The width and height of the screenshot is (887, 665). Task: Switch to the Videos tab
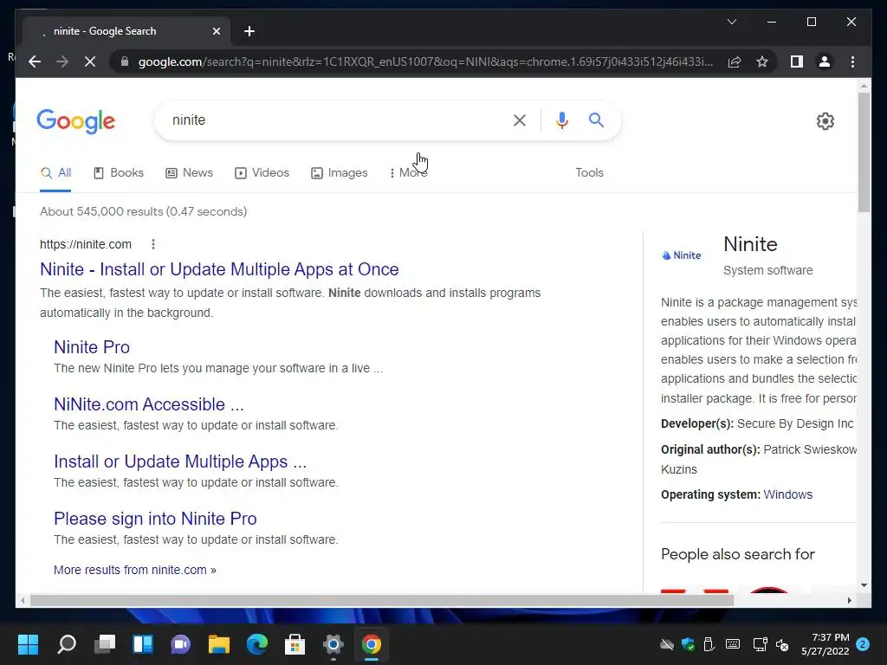coord(262,173)
